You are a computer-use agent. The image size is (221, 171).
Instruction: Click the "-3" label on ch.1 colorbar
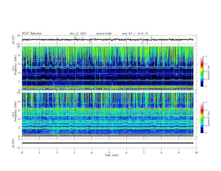pos(206,56)
